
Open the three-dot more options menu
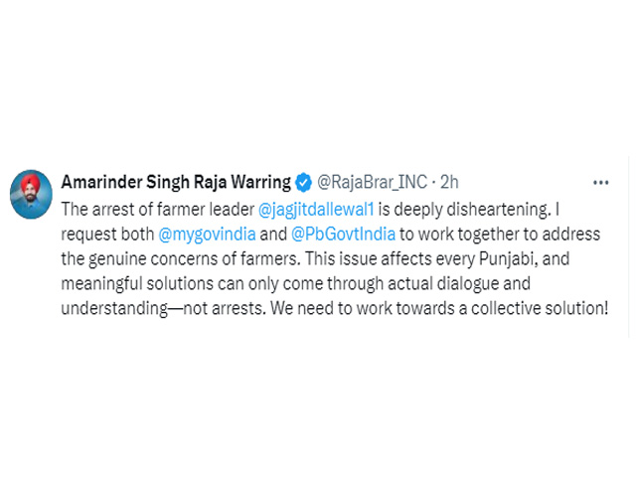[x=600, y=183]
